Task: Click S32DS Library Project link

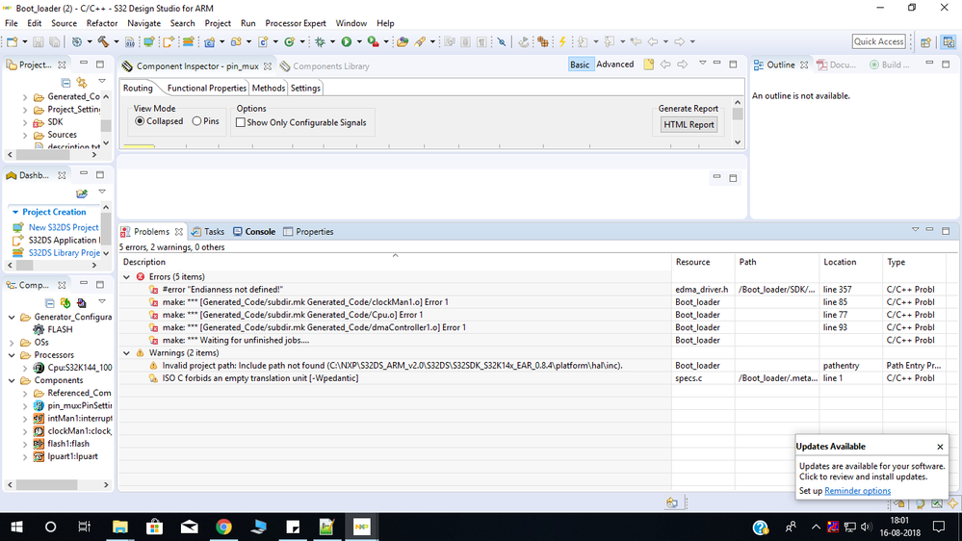Action: (65, 253)
